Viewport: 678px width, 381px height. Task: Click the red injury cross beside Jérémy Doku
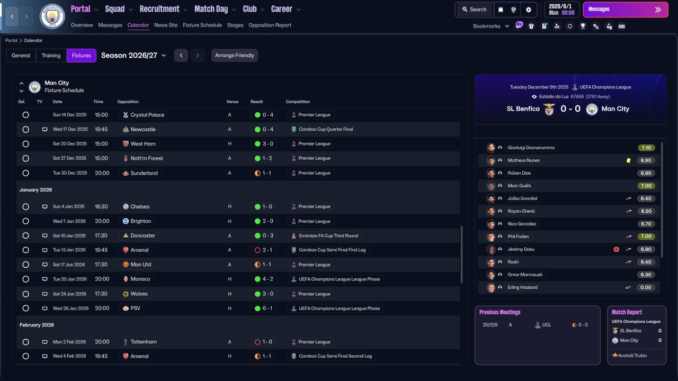616,249
